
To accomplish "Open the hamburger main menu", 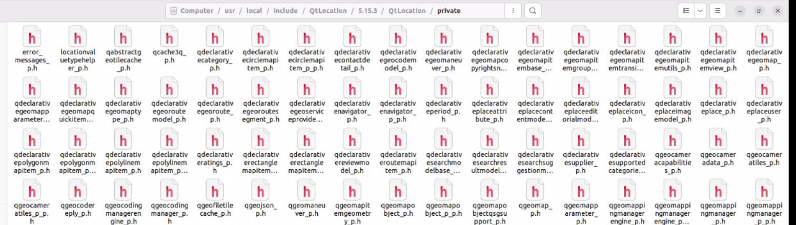I will point(718,11).
